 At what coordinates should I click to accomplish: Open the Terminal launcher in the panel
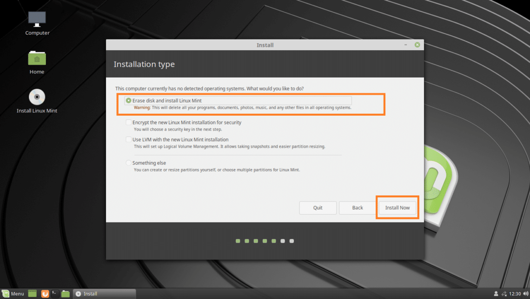tap(55, 293)
